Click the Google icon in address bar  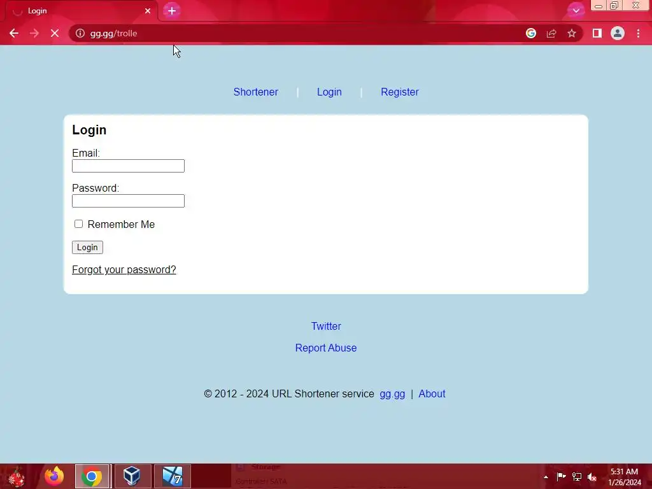click(x=531, y=33)
